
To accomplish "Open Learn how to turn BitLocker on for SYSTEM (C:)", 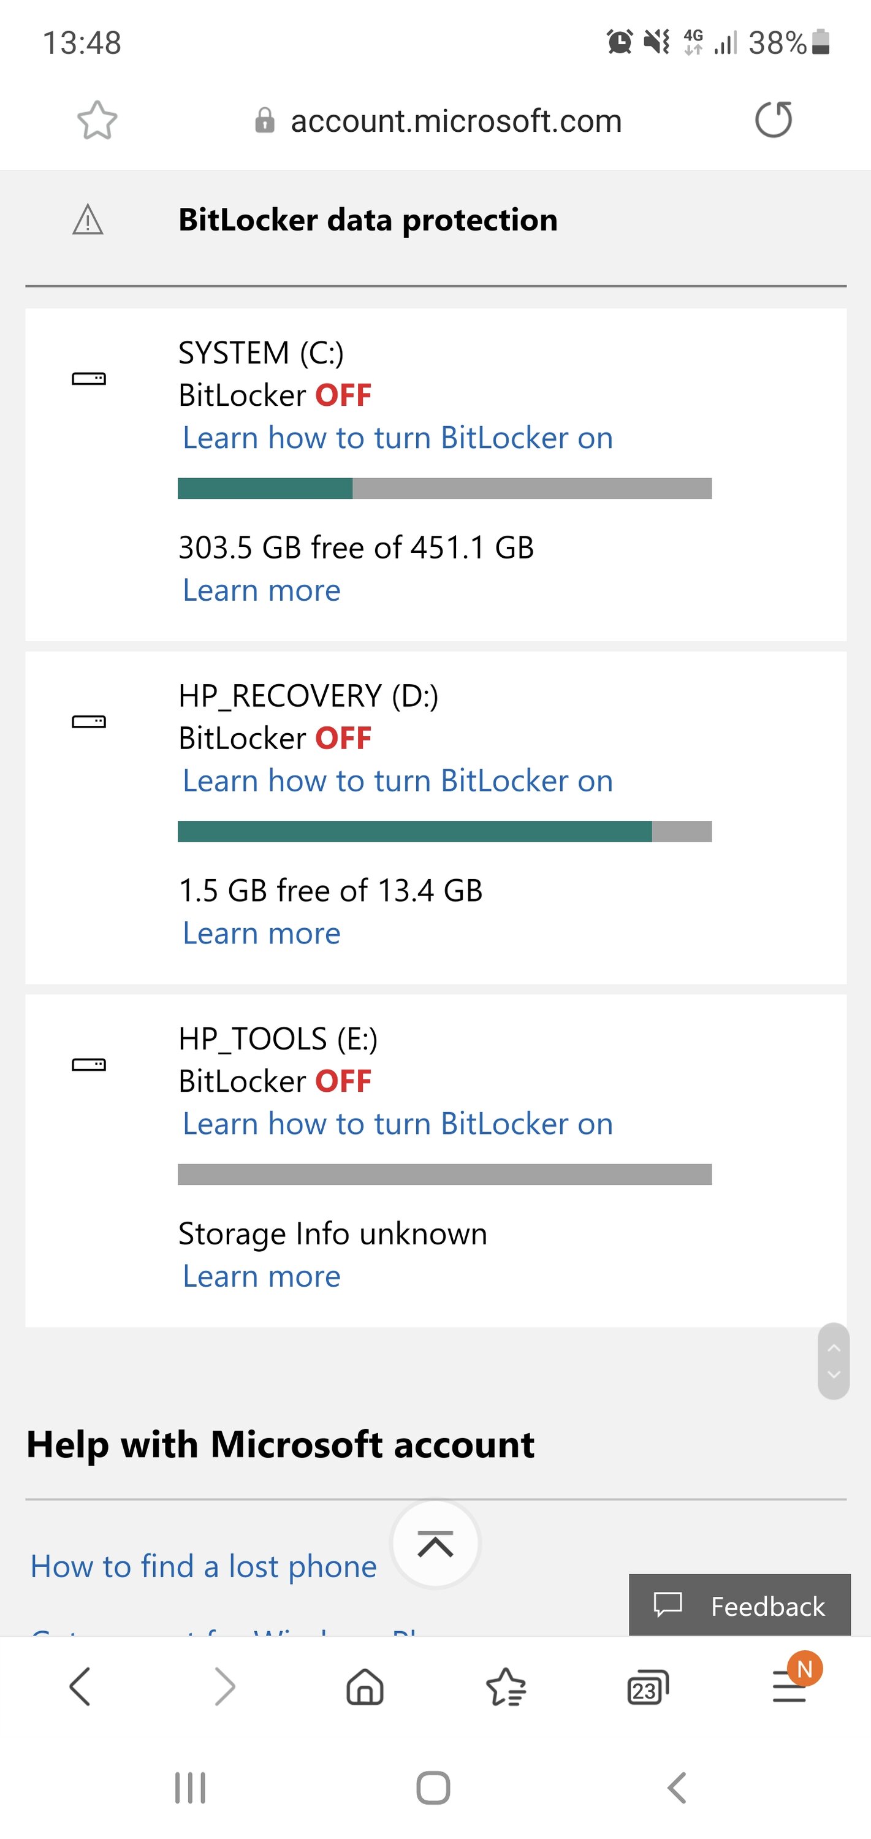I will 398,438.
